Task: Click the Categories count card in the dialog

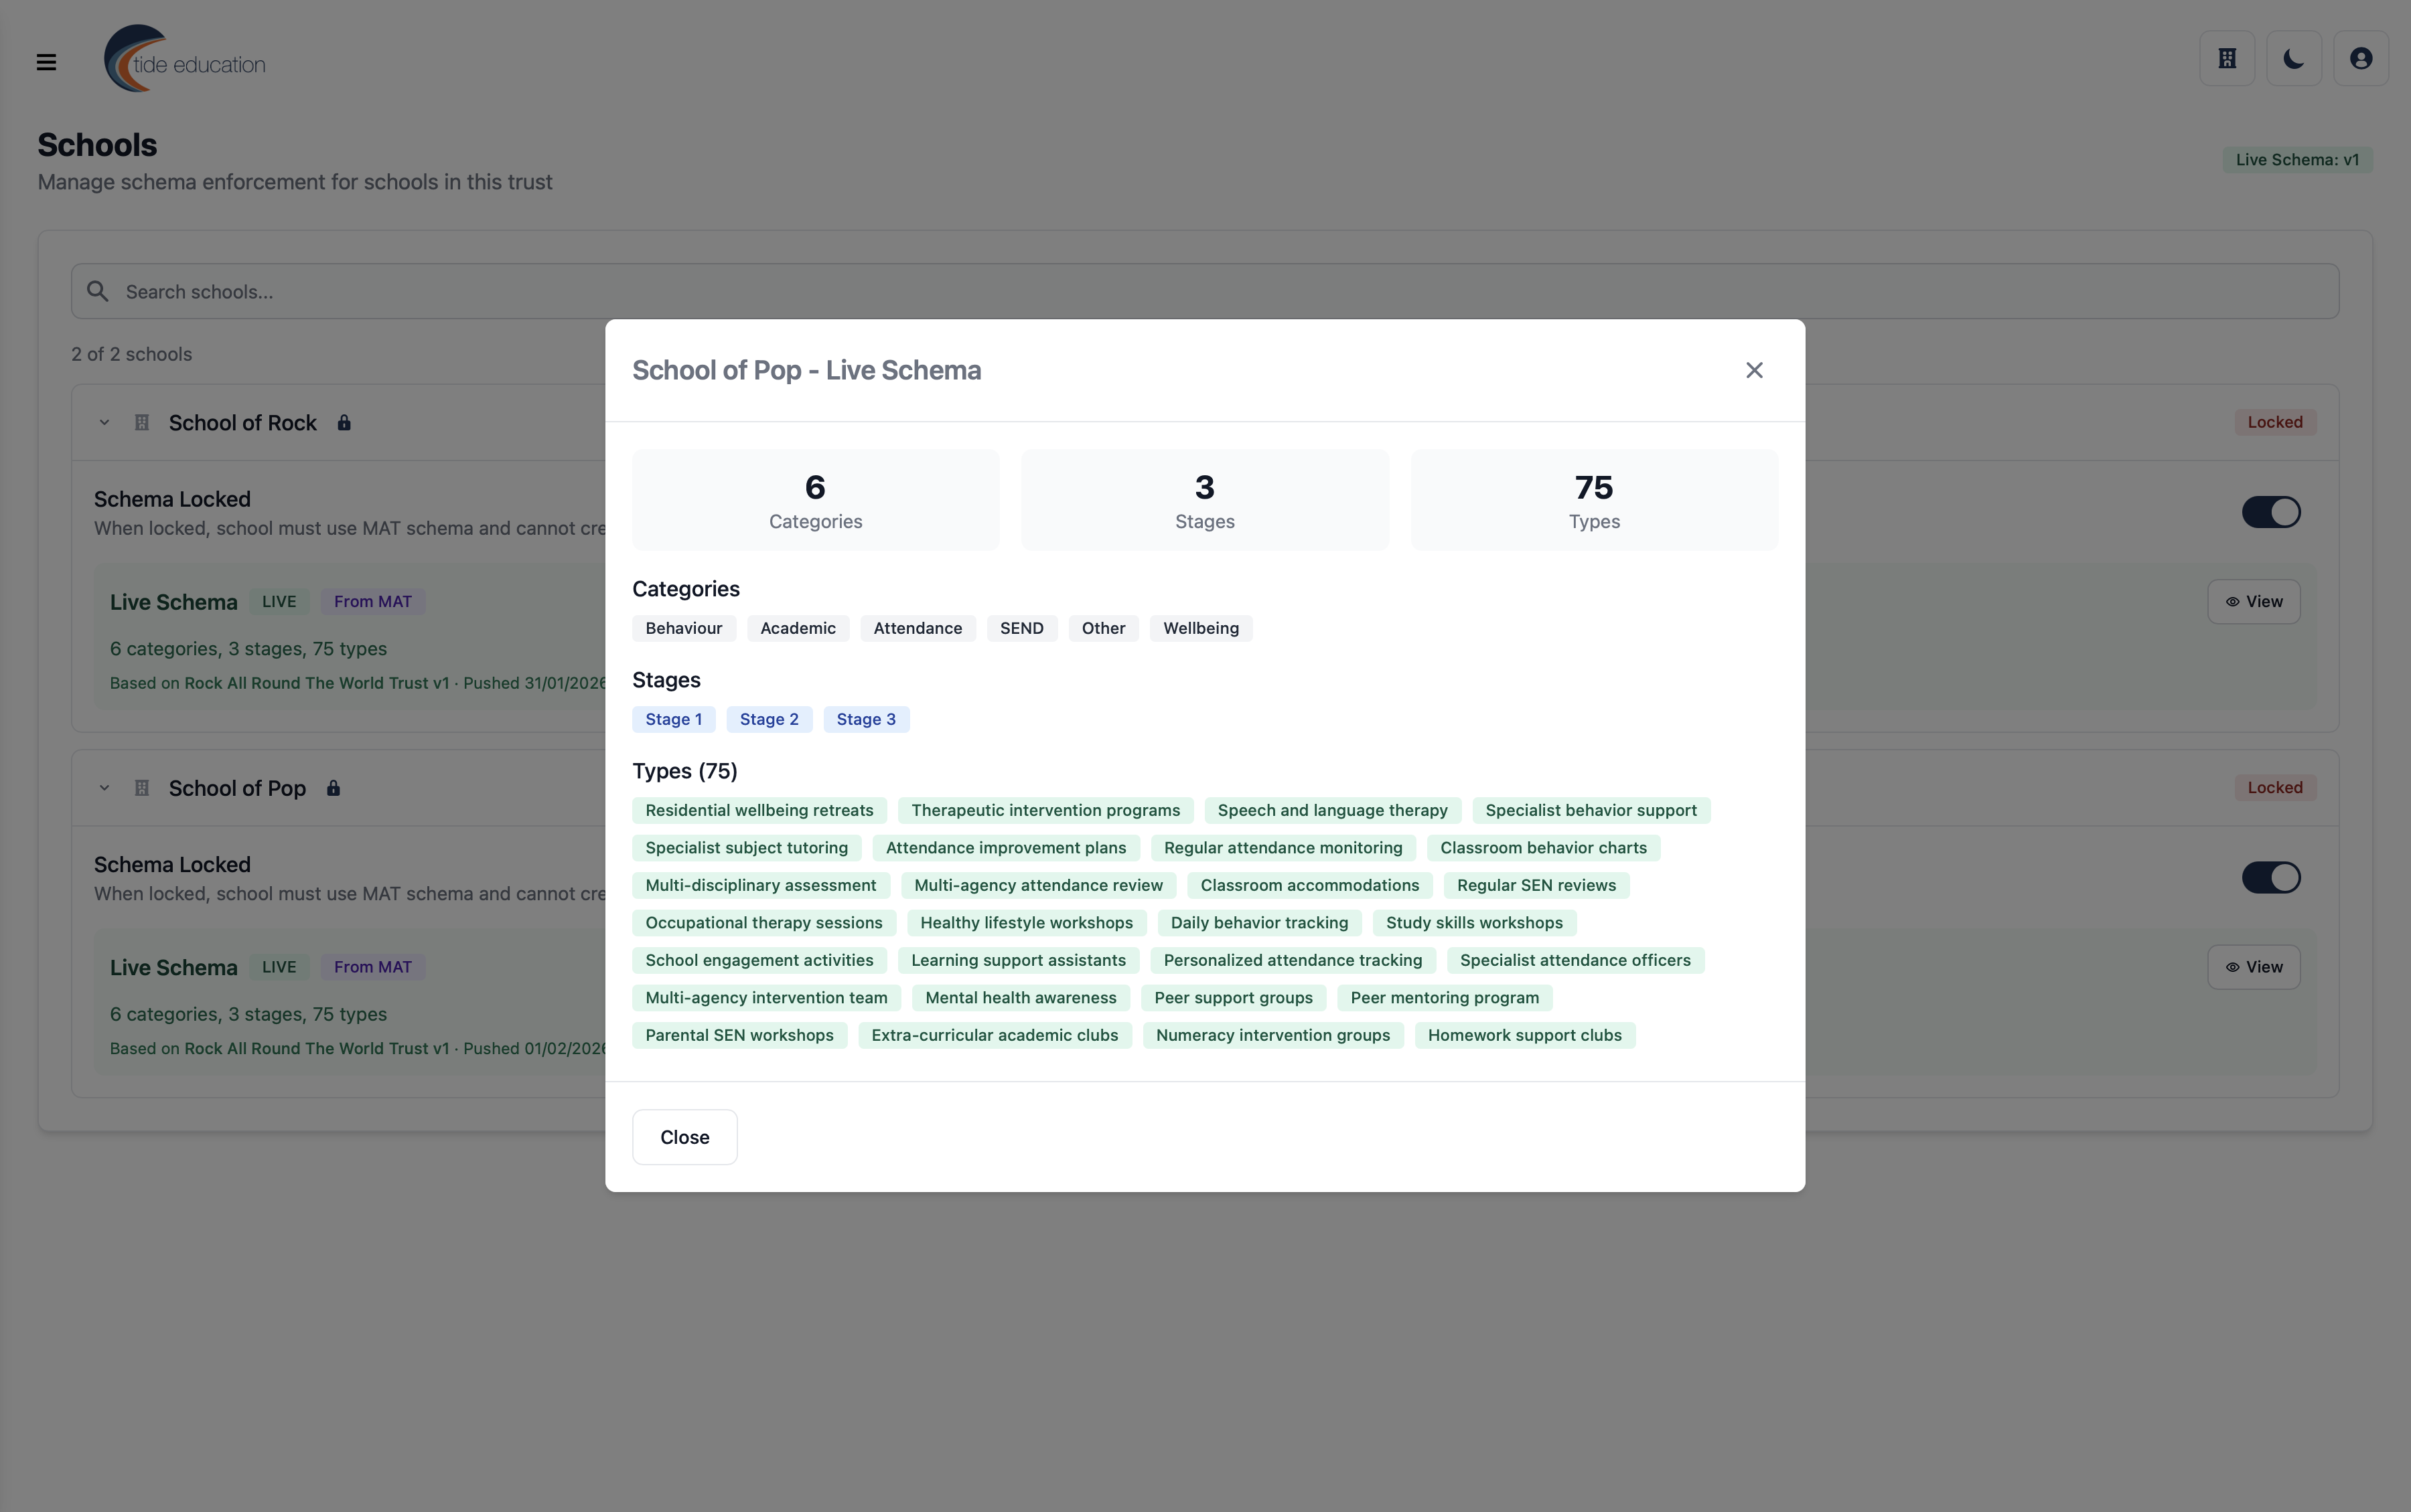Action: pos(814,500)
